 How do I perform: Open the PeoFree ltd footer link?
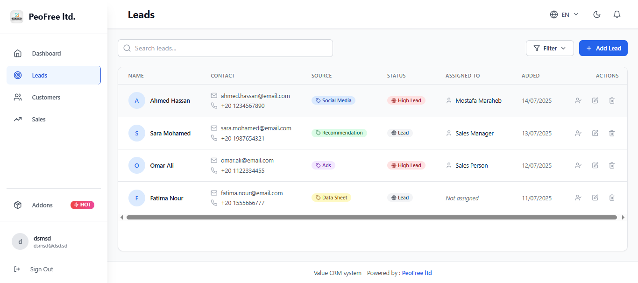click(x=417, y=273)
